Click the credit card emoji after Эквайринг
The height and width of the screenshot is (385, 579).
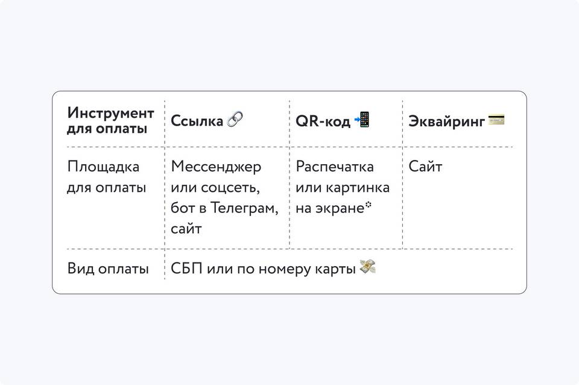tap(496, 120)
